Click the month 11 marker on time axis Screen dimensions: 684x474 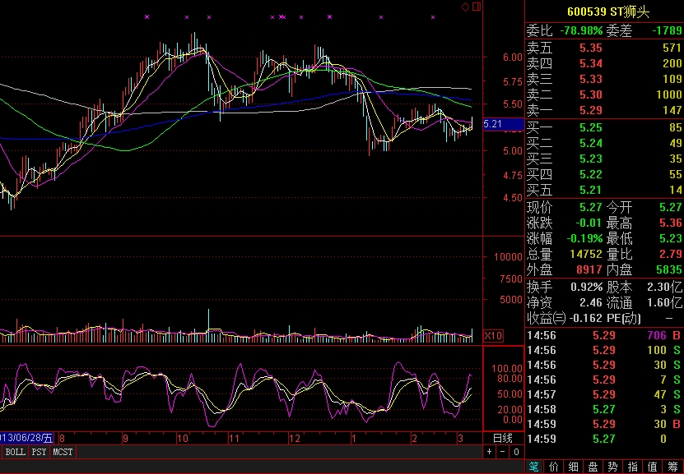[x=235, y=439]
